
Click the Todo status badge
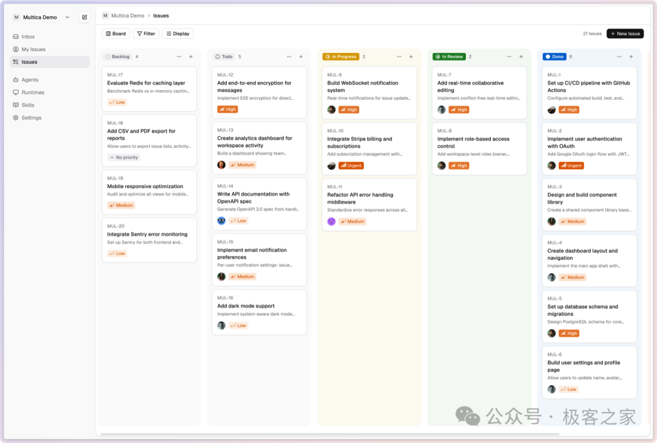224,57
